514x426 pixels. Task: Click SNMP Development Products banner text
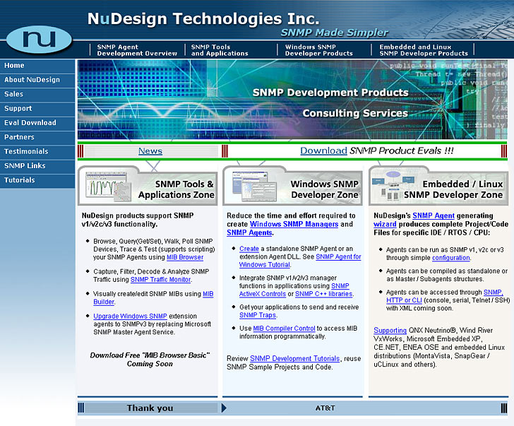[330, 93]
